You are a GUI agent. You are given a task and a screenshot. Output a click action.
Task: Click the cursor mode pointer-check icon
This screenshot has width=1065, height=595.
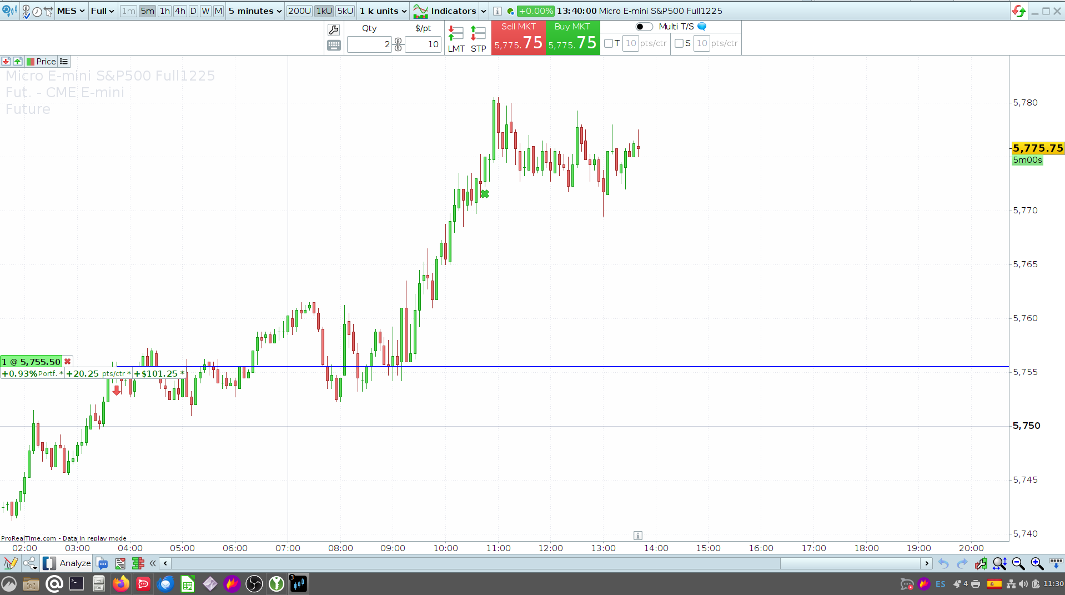click(26, 11)
